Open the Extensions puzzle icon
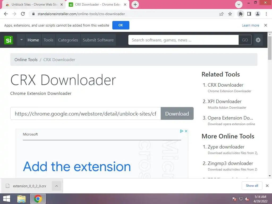The image size is (272, 204). click(x=241, y=14)
